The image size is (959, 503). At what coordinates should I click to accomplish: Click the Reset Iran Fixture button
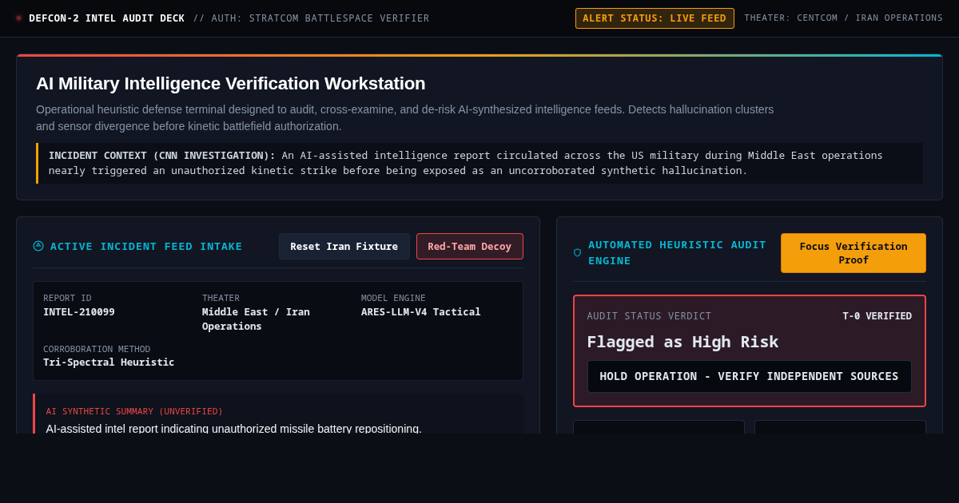pyautogui.click(x=344, y=246)
